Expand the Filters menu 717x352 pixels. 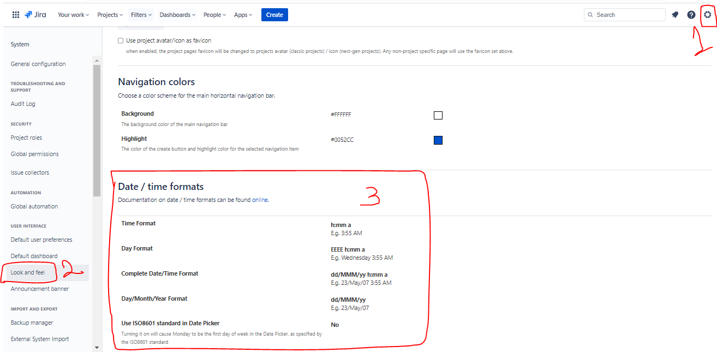(141, 15)
